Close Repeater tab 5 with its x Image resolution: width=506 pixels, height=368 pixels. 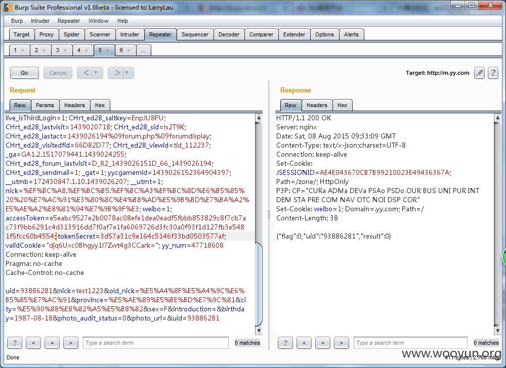[107, 50]
